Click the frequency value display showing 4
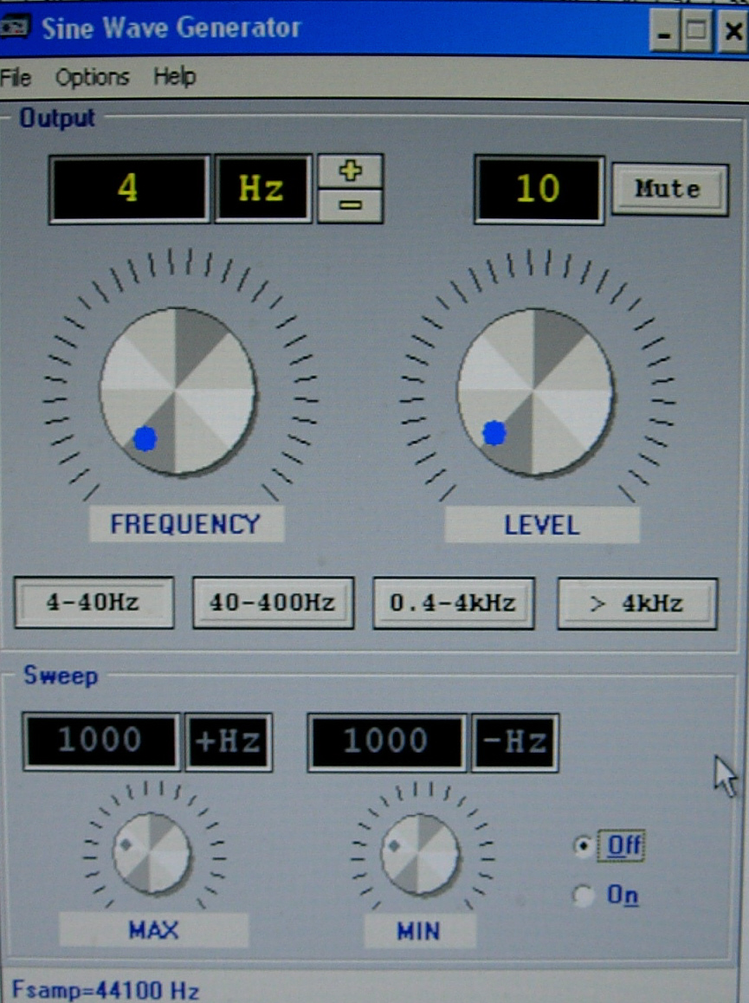The image size is (749, 1003). coord(128,189)
